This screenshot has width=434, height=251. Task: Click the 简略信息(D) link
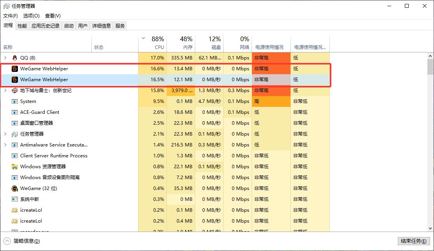point(26,241)
